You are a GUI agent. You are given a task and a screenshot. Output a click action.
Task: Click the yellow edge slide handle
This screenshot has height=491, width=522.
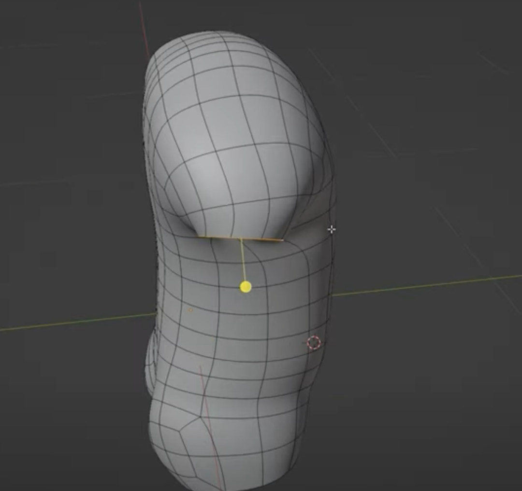pos(246,287)
